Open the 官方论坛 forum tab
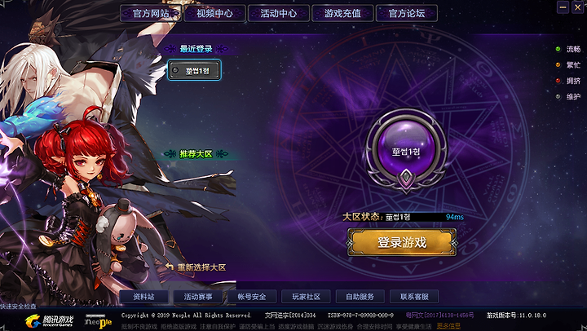The image size is (587, 331). [407, 14]
